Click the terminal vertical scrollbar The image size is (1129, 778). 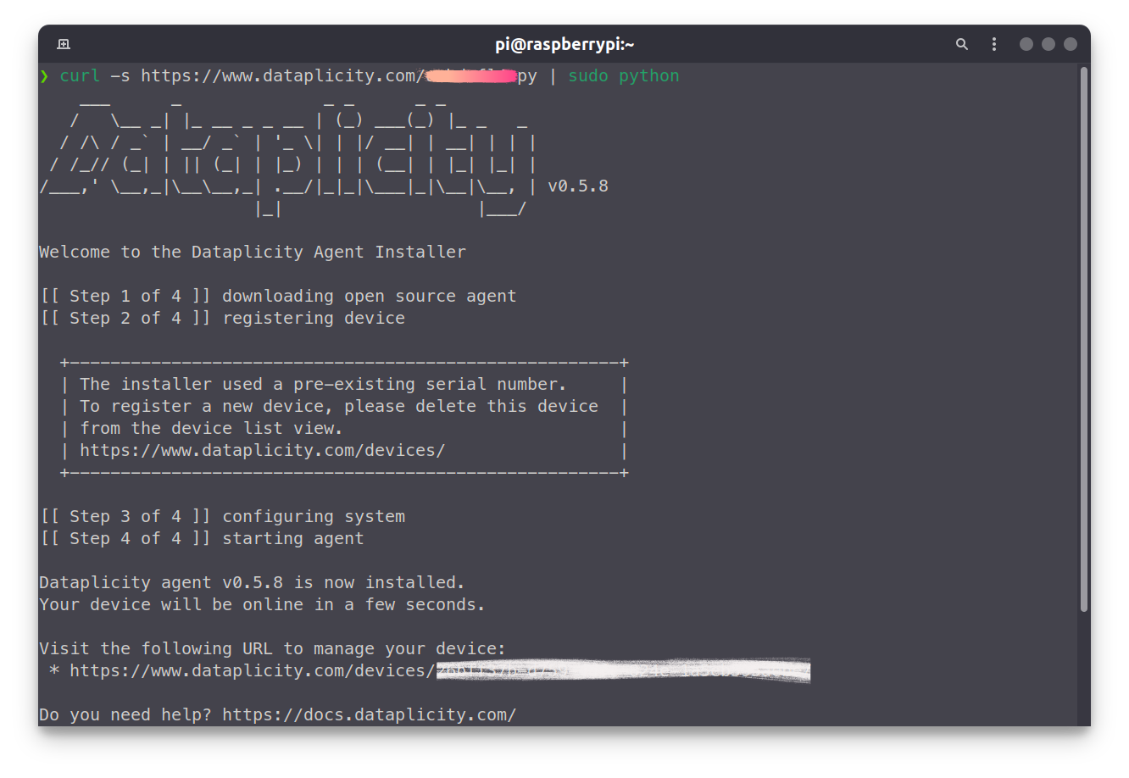tap(1084, 339)
